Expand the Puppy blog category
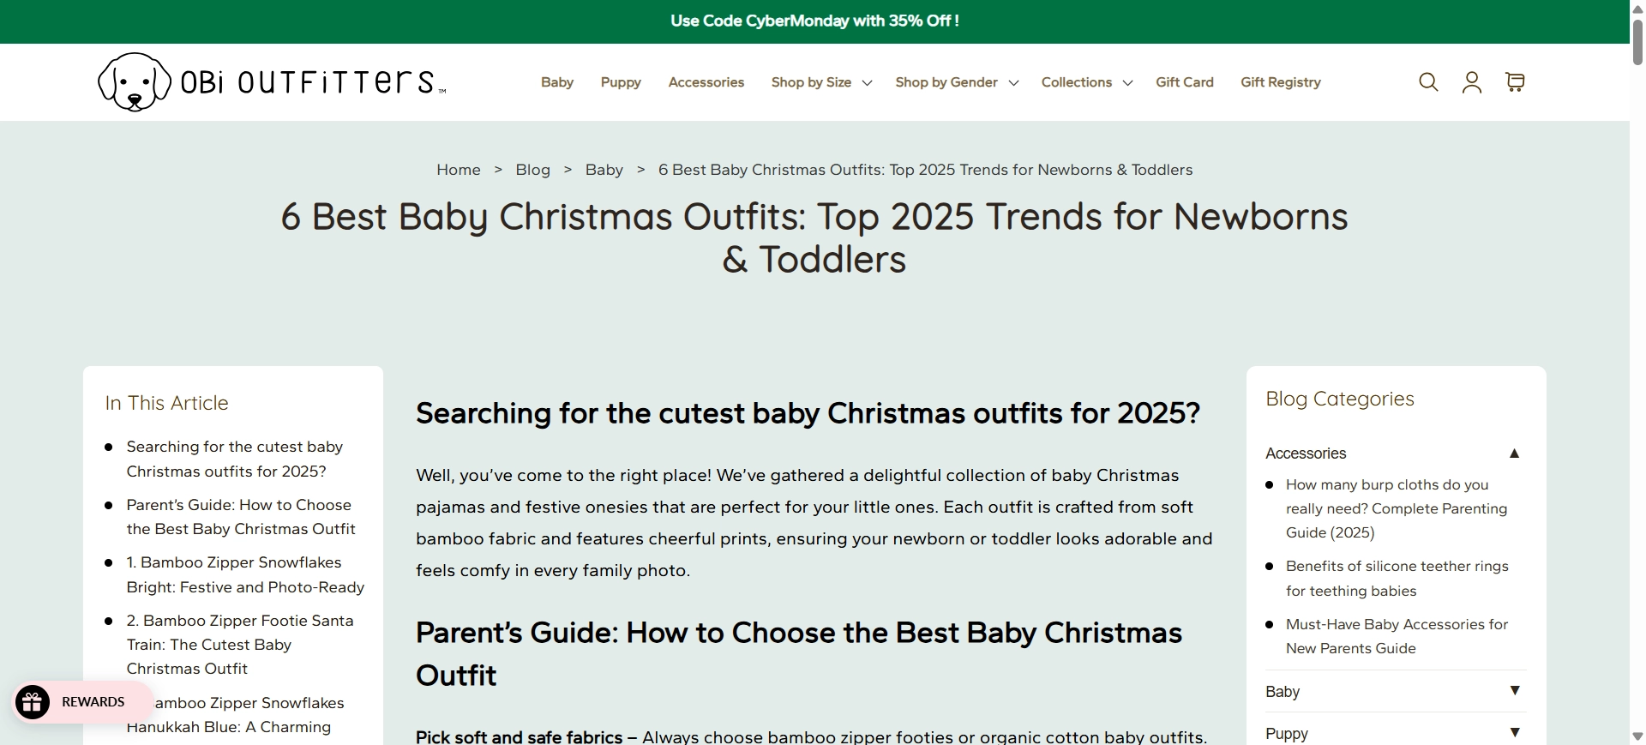Screen dimensions: 1646x745 pyautogui.click(x=1514, y=733)
